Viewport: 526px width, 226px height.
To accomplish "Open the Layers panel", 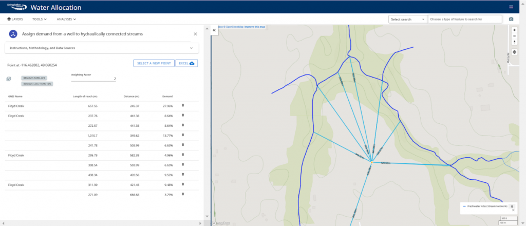I will [x=15, y=19].
